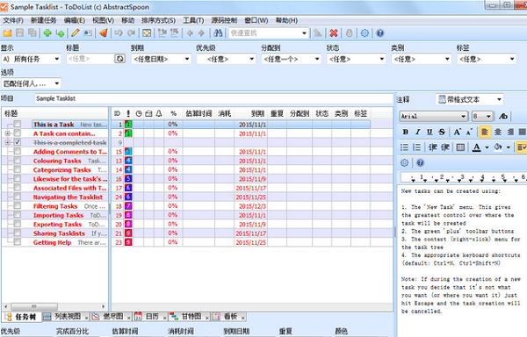
Task: Click the save floppy disk toolbar icon
Action: coord(20,32)
